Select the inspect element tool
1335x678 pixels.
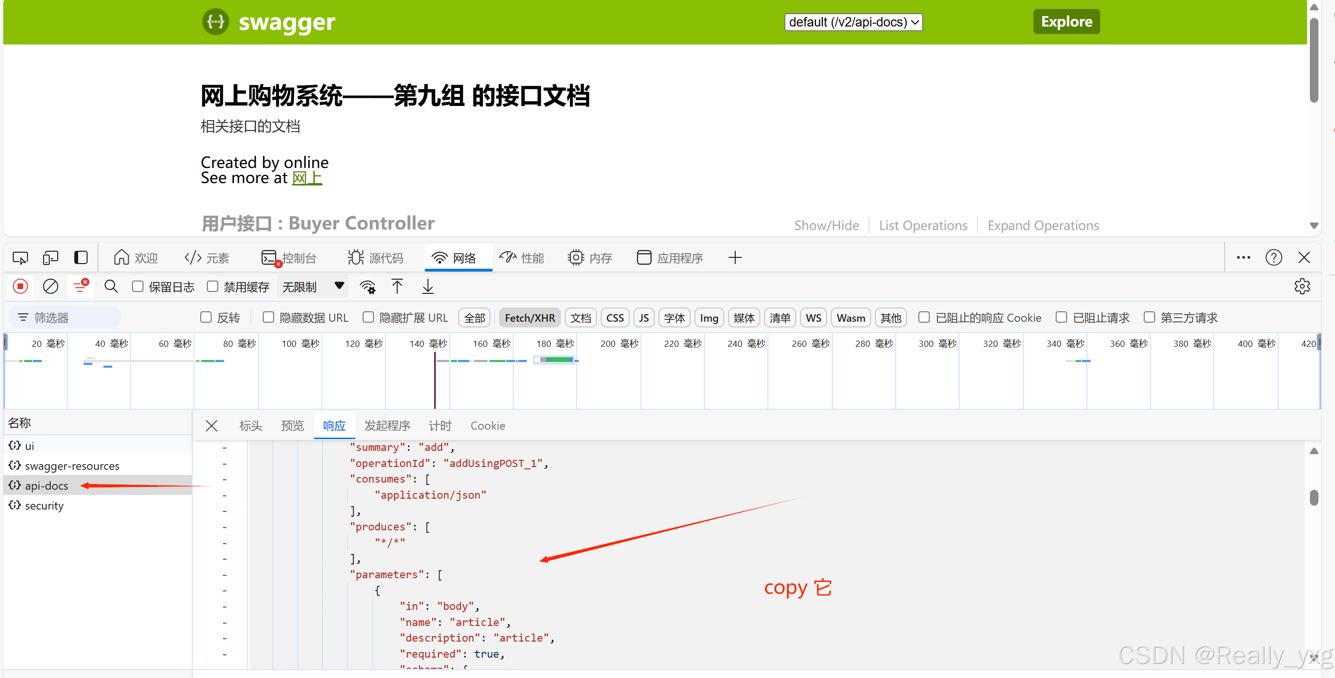[20, 257]
